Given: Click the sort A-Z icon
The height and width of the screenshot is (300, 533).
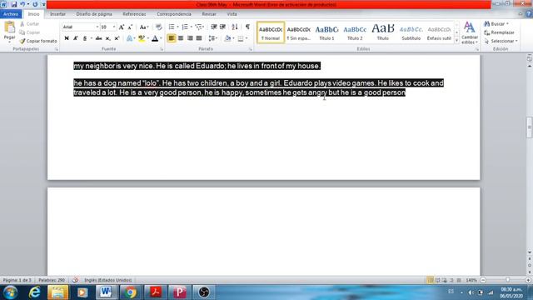Looking at the screenshot, I should click(235, 27).
